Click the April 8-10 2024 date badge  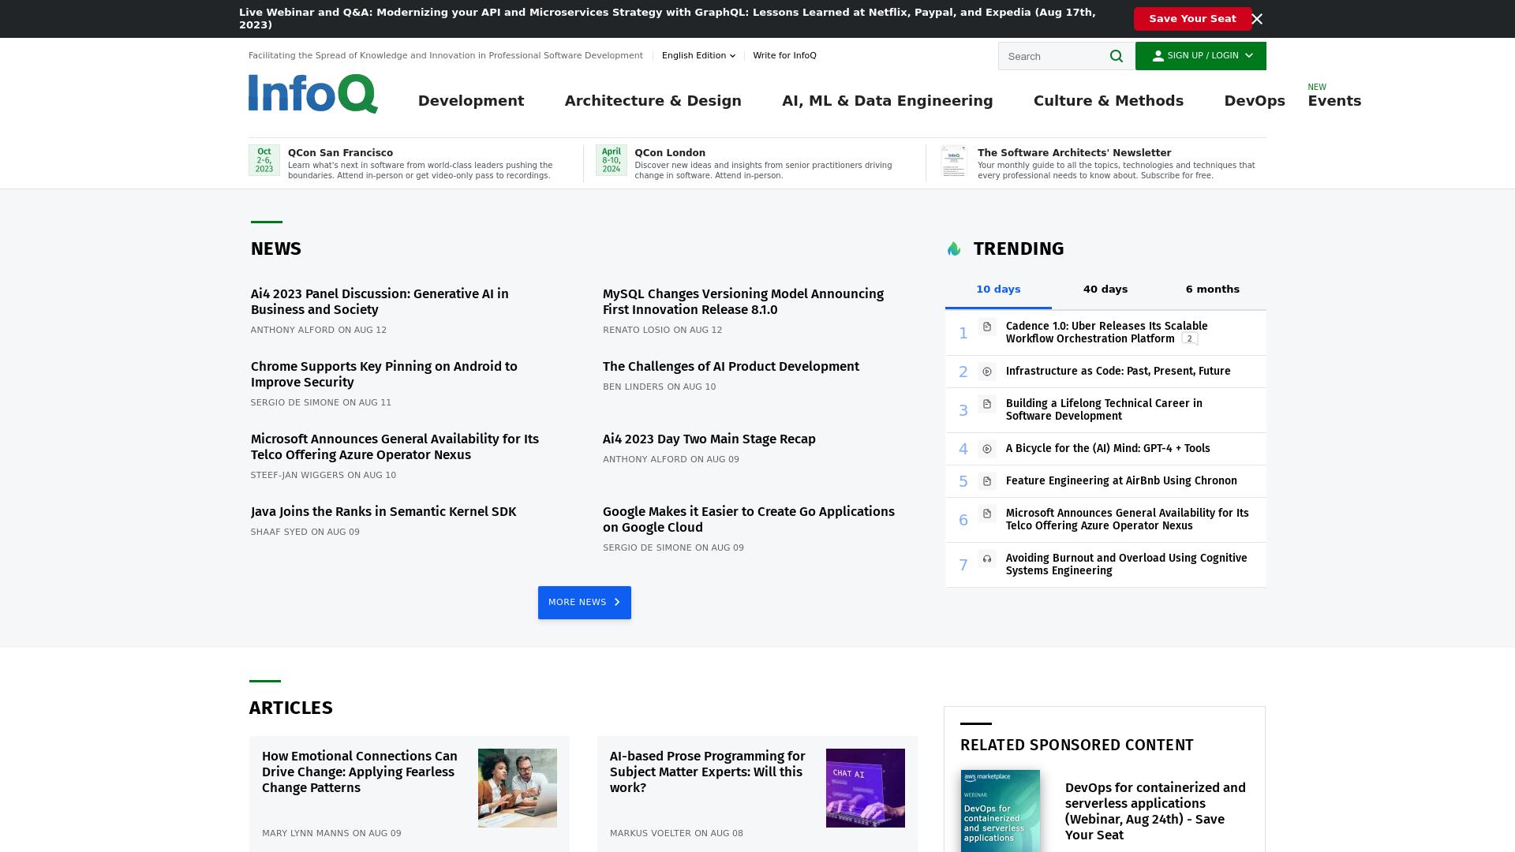pyautogui.click(x=612, y=160)
